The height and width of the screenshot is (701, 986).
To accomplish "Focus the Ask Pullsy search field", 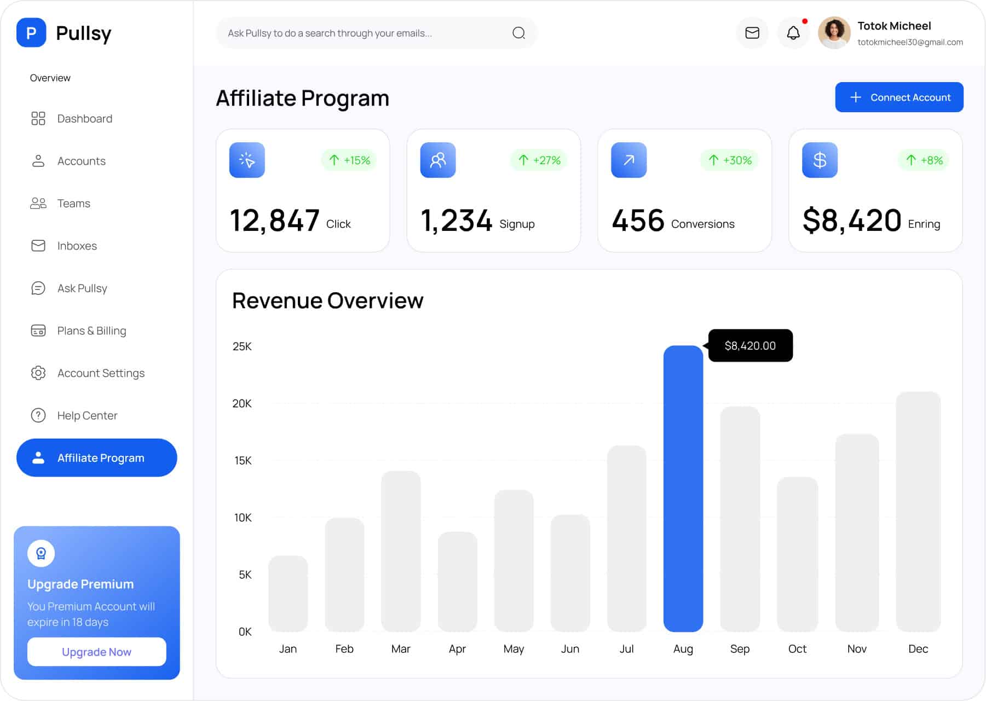I will pyautogui.click(x=377, y=33).
